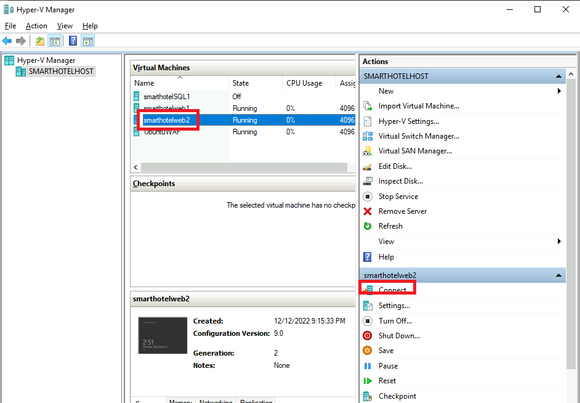Switch to the Memory tab
This screenshot has height=403, width=580.
point(180,401)
